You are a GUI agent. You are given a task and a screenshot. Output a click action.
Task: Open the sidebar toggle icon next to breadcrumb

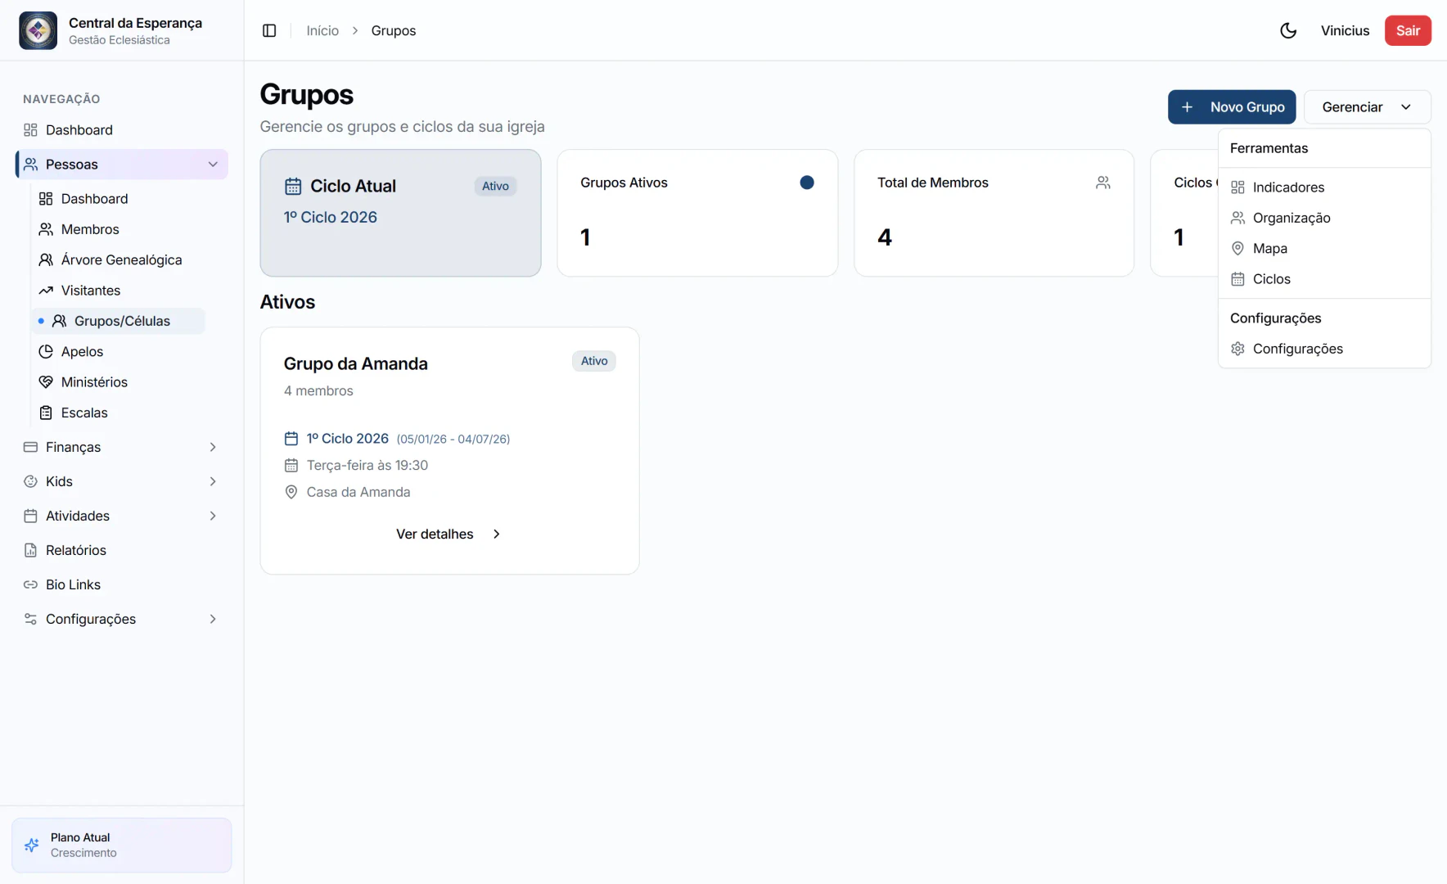270,30
